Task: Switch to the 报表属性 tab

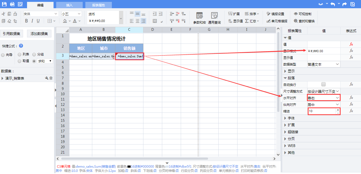Action: pyautogui.click(x=98, y=5)
